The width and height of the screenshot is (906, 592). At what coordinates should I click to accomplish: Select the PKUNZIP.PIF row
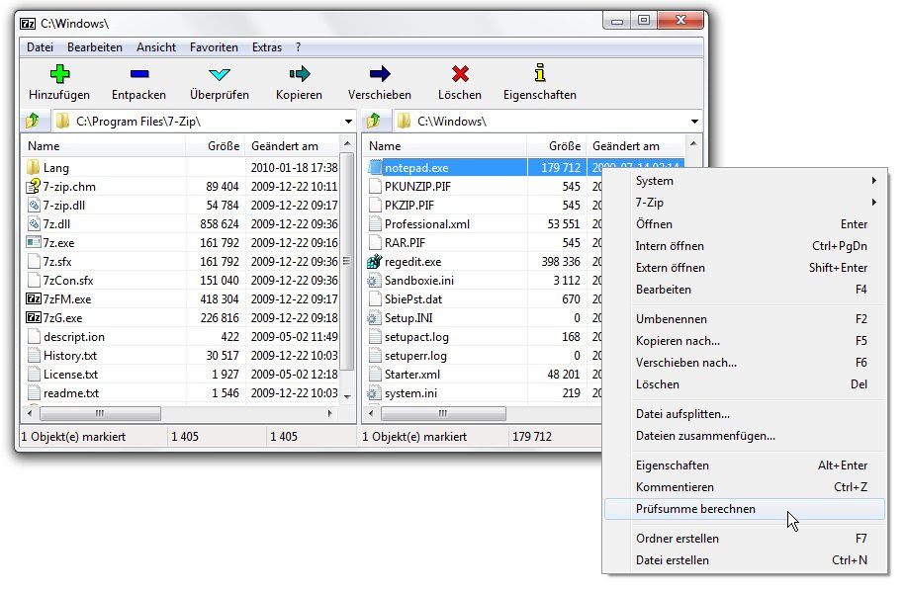point(483,186)
